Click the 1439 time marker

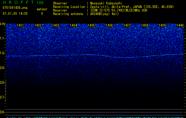click(x=162, y=25)
